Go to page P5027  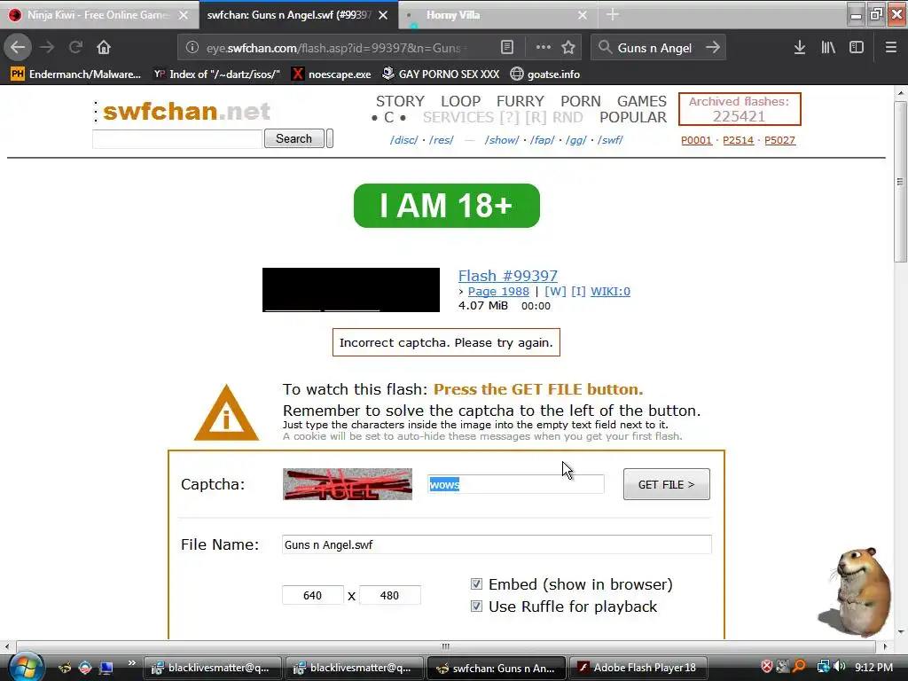pyautogui.click(x=780, y=140)
